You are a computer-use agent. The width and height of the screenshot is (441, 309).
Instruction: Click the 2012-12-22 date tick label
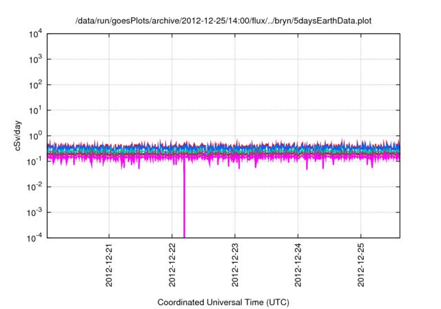172,265
